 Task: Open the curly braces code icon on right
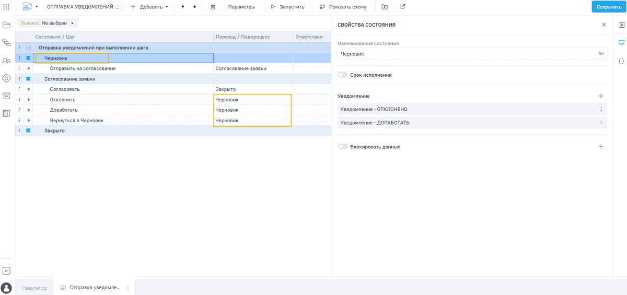click(621, 61)
